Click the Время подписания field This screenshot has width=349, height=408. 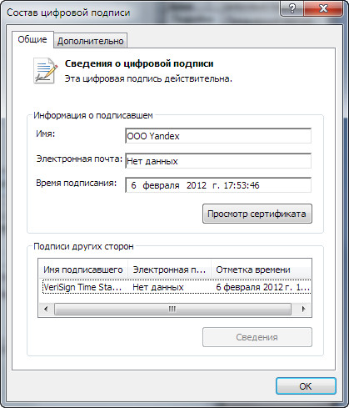(218, 185)
